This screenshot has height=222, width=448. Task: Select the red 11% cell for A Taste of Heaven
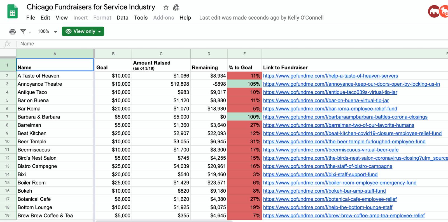(244, 76)
